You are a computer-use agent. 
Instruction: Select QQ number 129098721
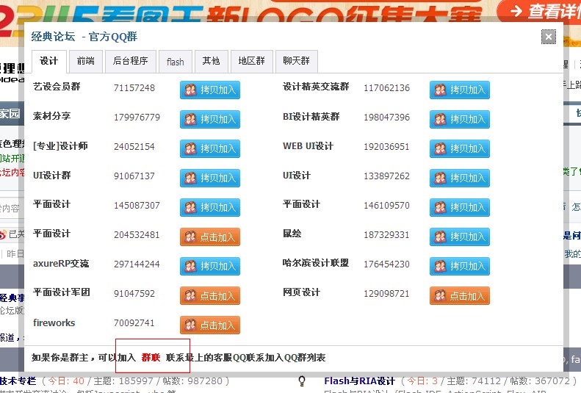[386, 294]
